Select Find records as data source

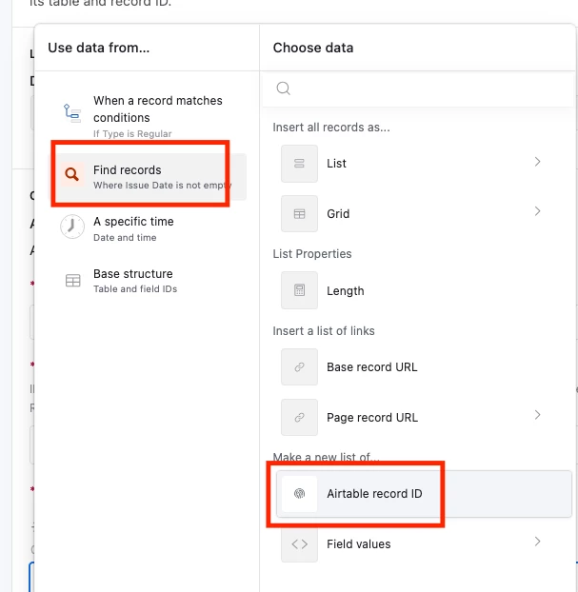(x=149, y=177)
